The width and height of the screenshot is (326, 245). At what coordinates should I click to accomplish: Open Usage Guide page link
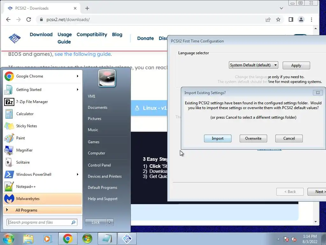click(64, 38)
